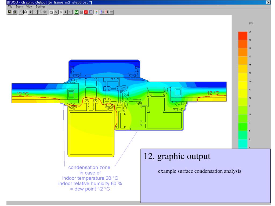This screenshot has height=206, width=275.
Task: Click the red 20 °C legend swatch
Action: [243, 36]
